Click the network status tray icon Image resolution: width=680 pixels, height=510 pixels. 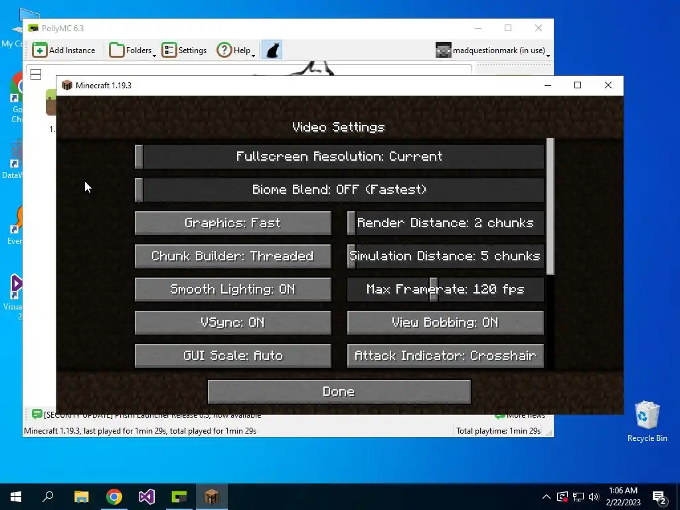(578, 497)
